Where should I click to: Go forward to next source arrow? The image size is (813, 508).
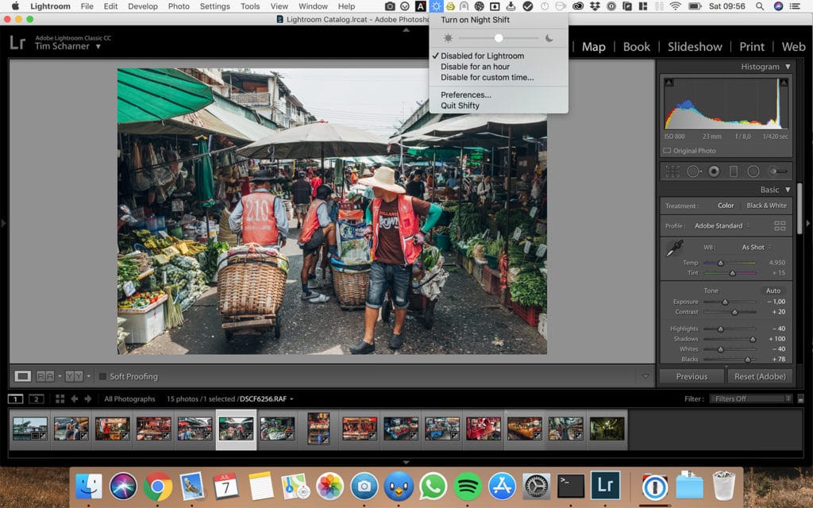pyautogui.click(x=87, y=398)
